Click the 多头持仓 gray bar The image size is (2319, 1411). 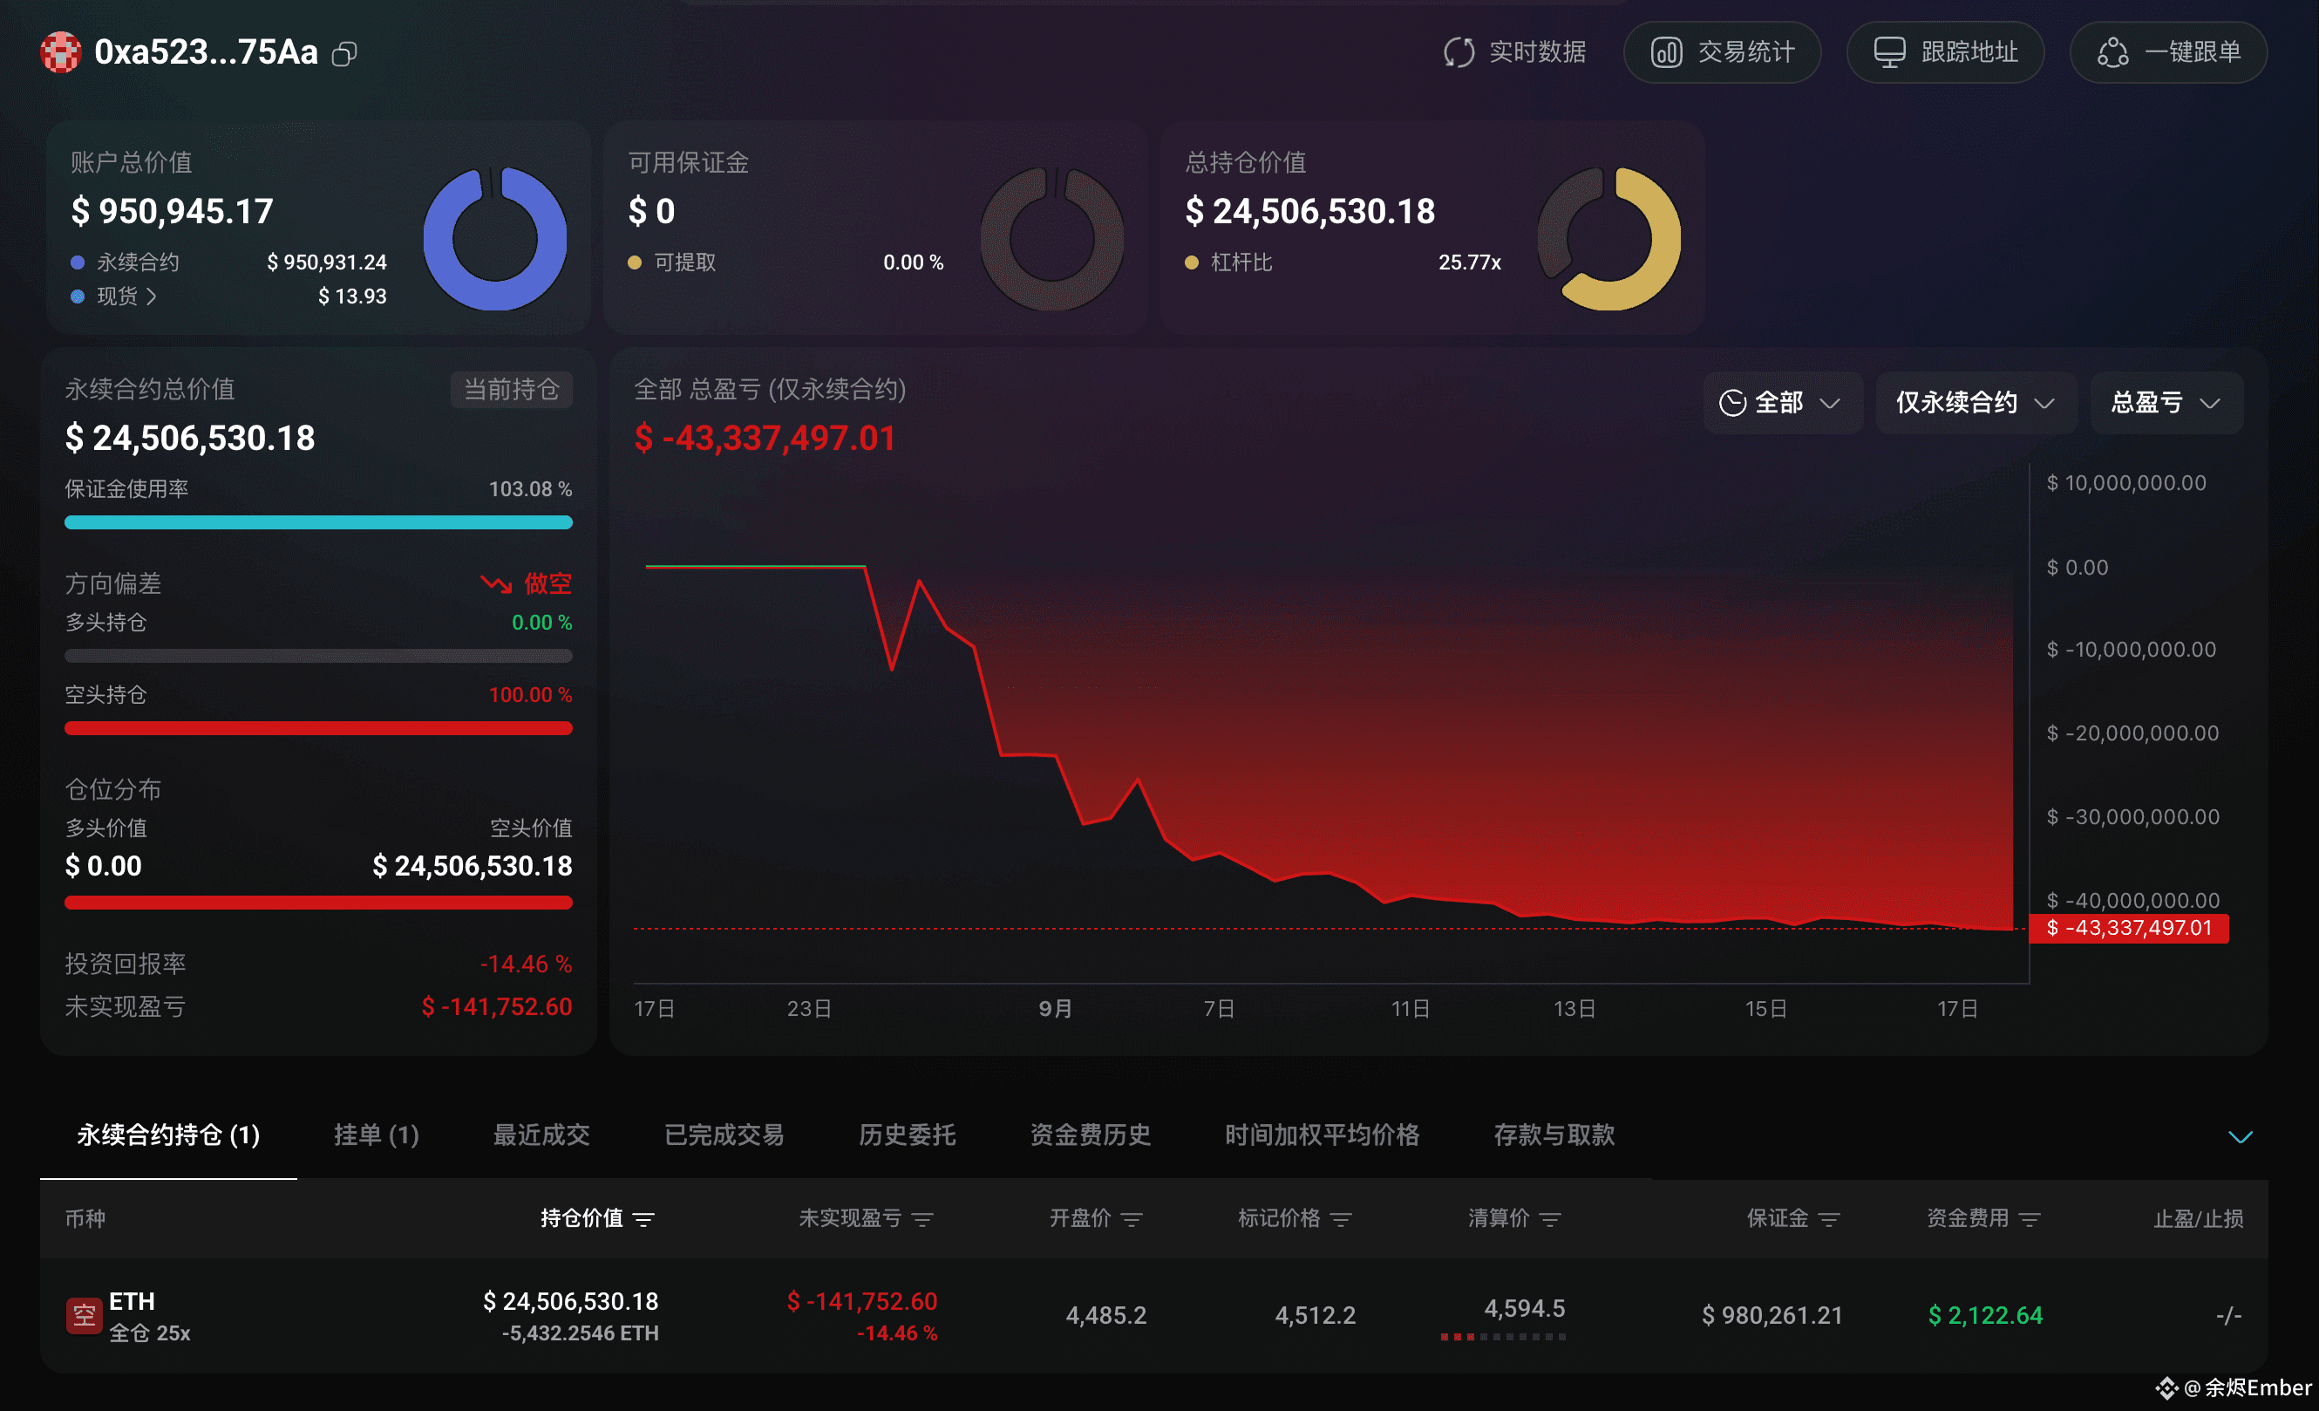318,656
